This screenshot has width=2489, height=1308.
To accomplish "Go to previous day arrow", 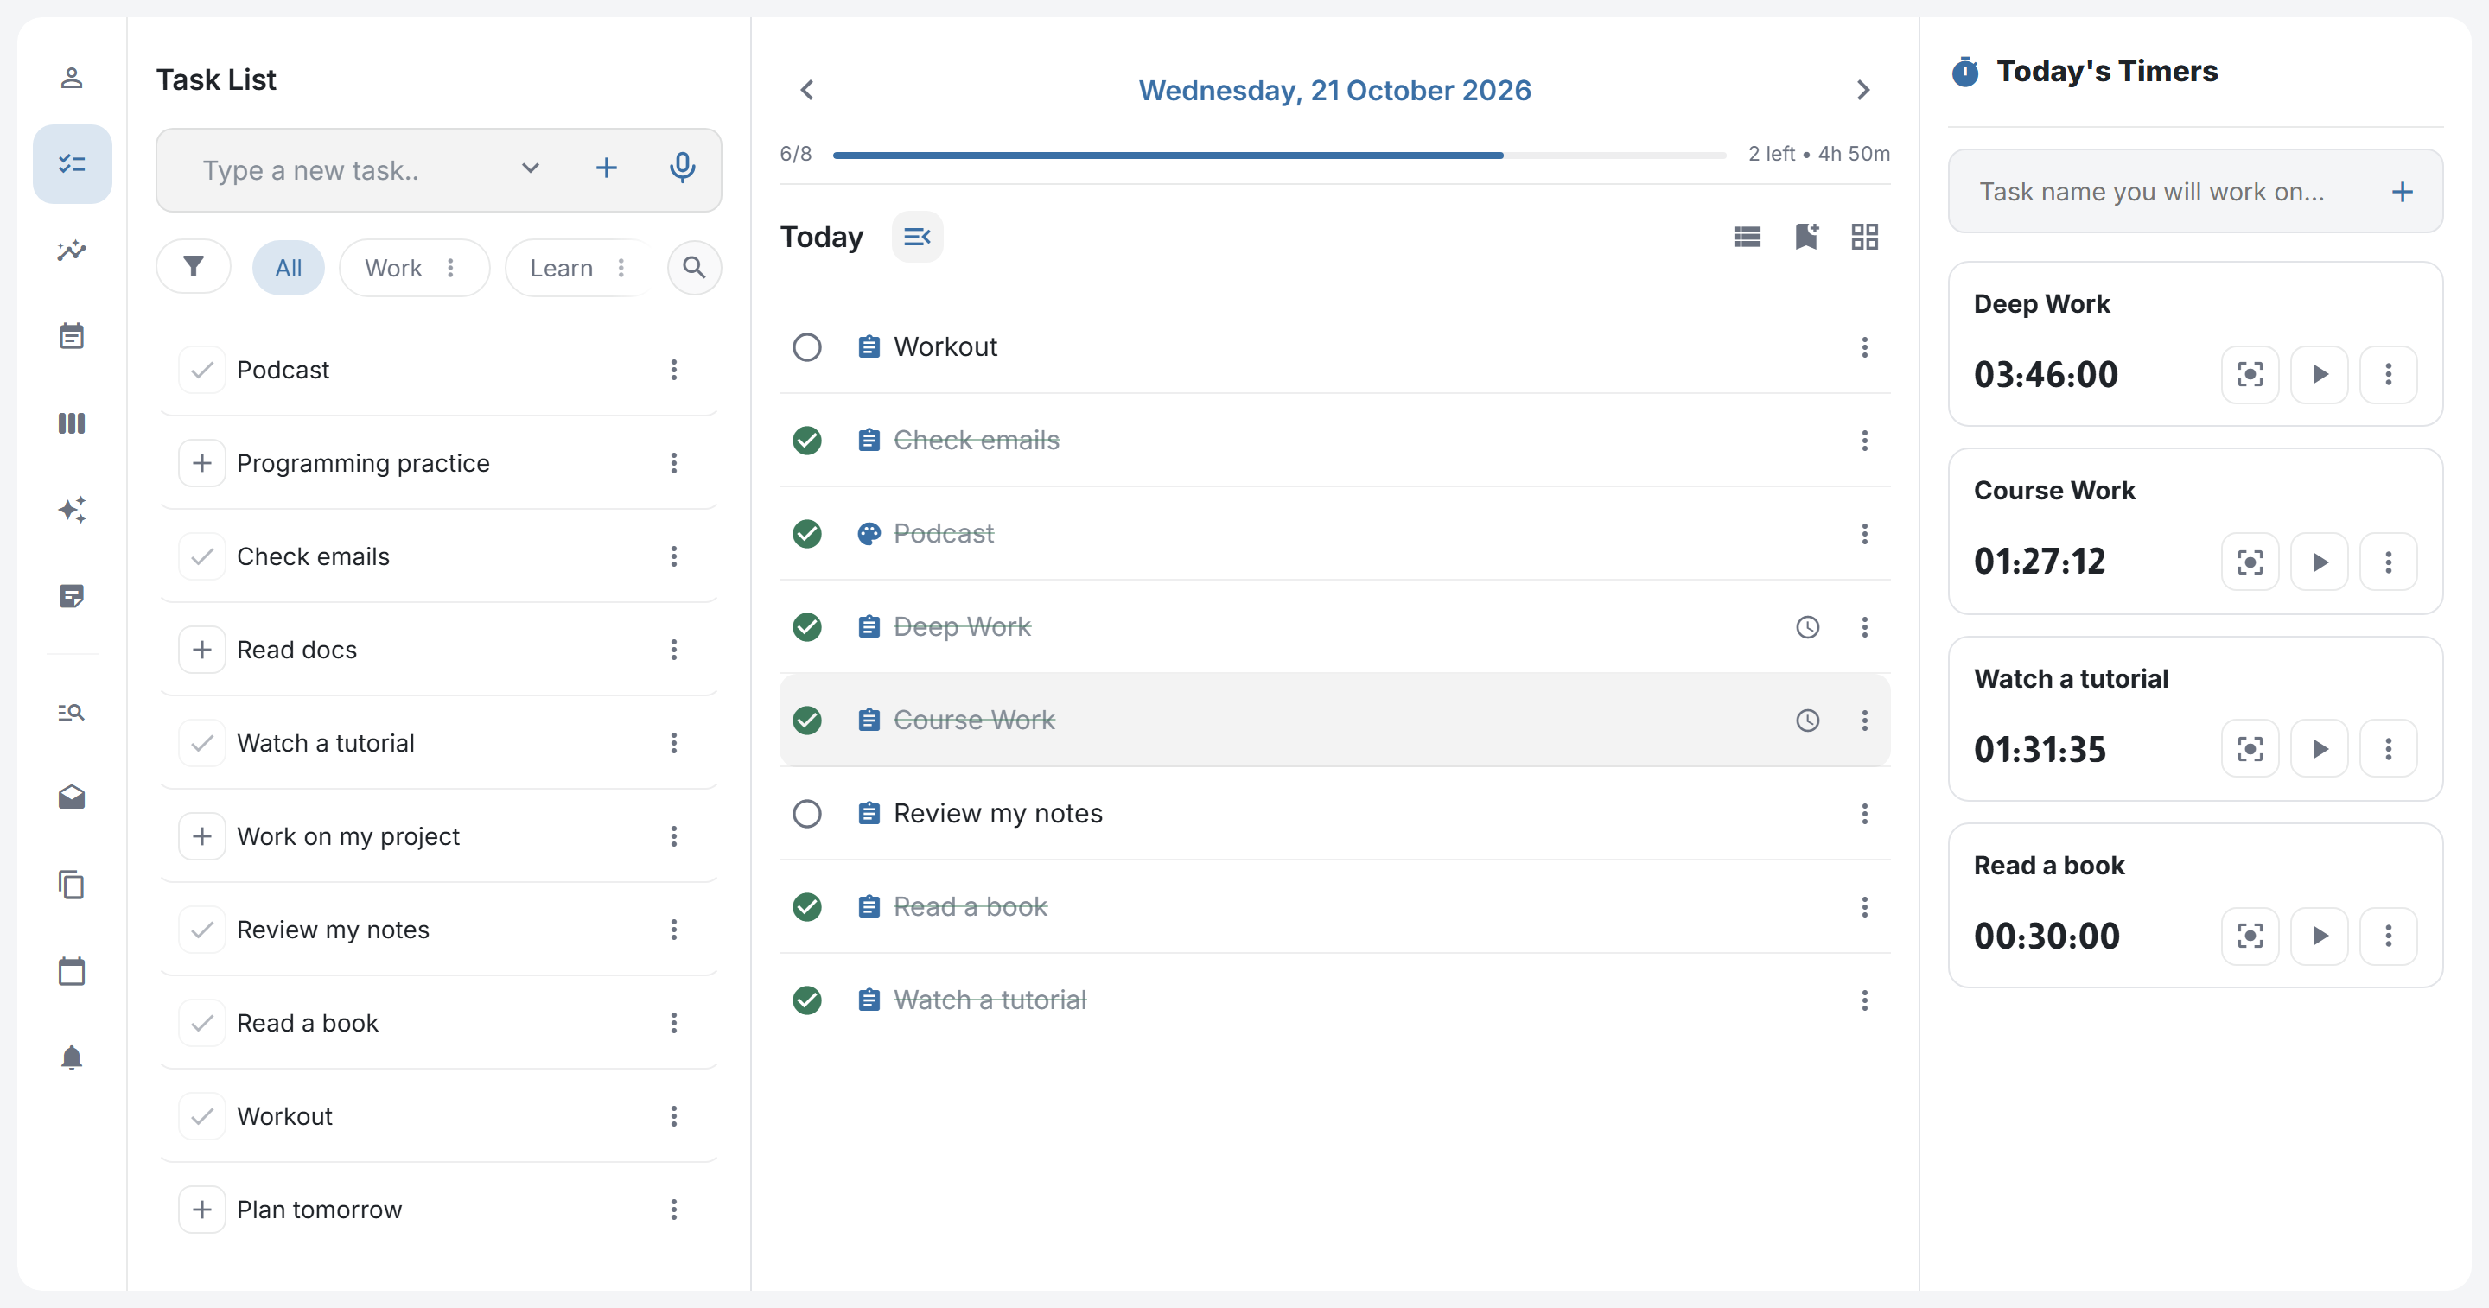I will point(808,90).
